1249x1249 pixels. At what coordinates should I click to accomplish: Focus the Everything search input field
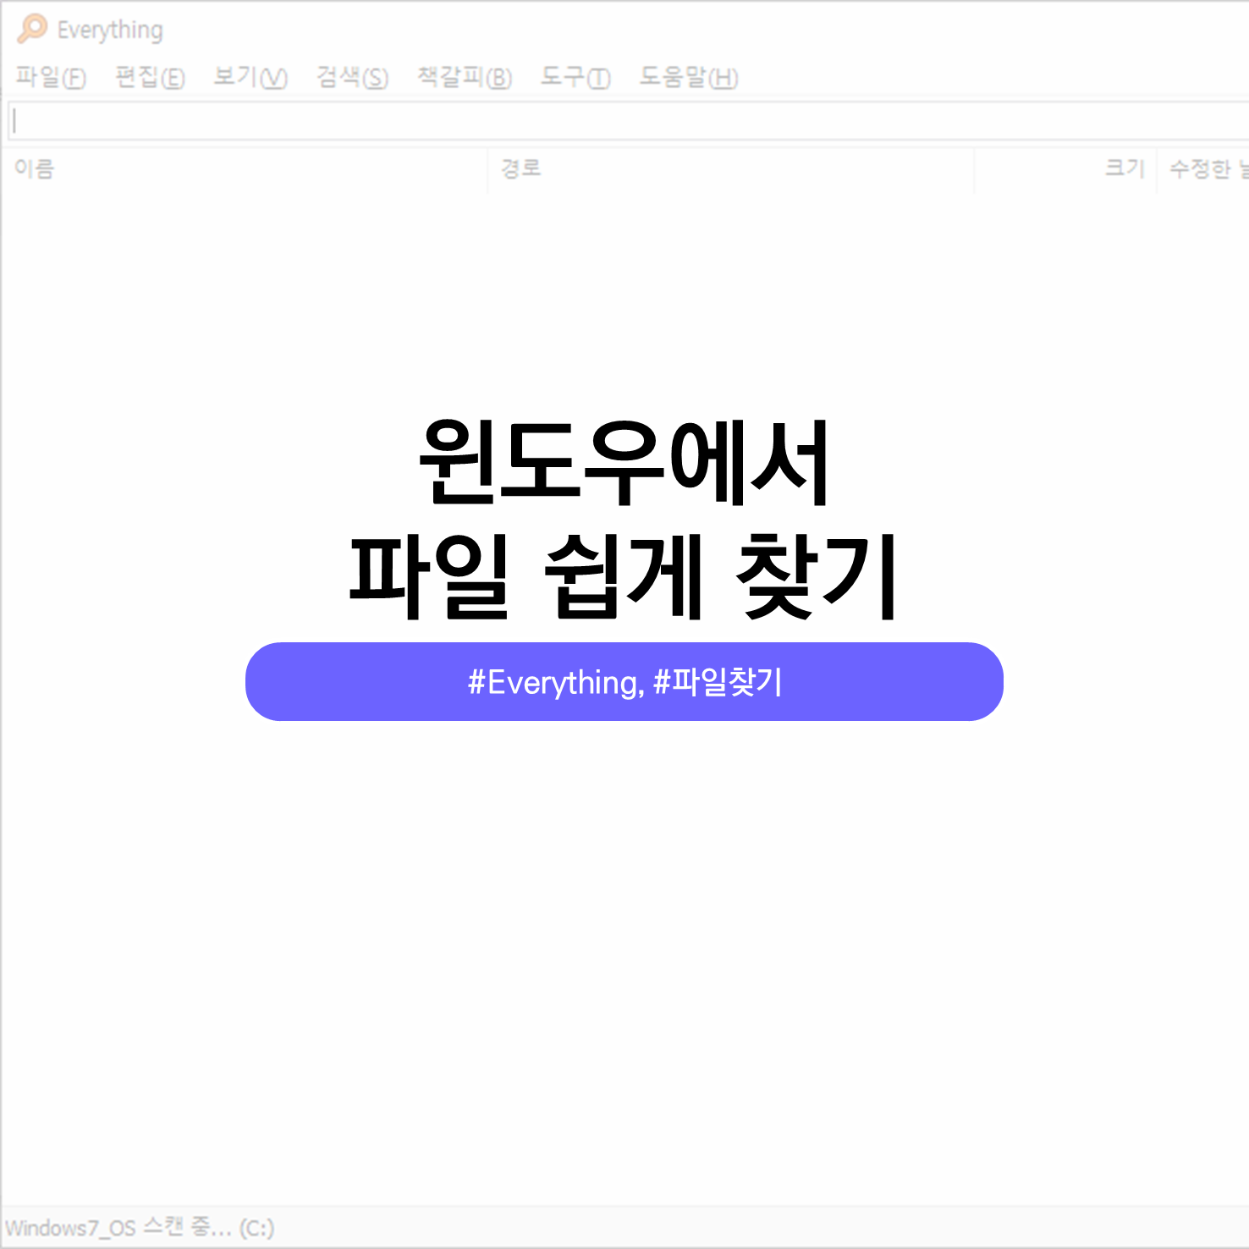629,121
